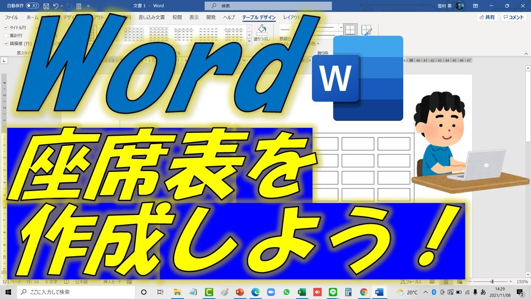Adjust the zoom slider handle
Image resolution: width=531 pixels, height=299 pixels.
[492, 282]
